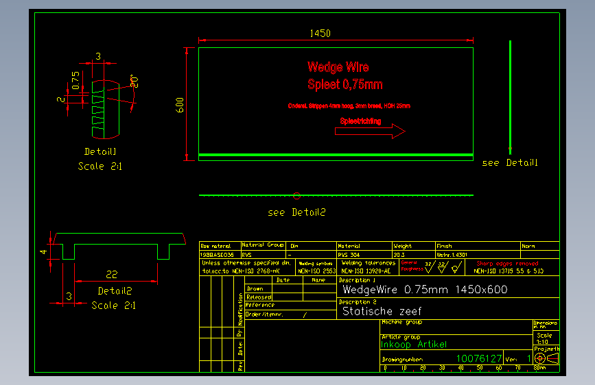Click the 'Drawingnumber:' label
Viewport: 595px width, 385px height.
click(x=402, y=360)
